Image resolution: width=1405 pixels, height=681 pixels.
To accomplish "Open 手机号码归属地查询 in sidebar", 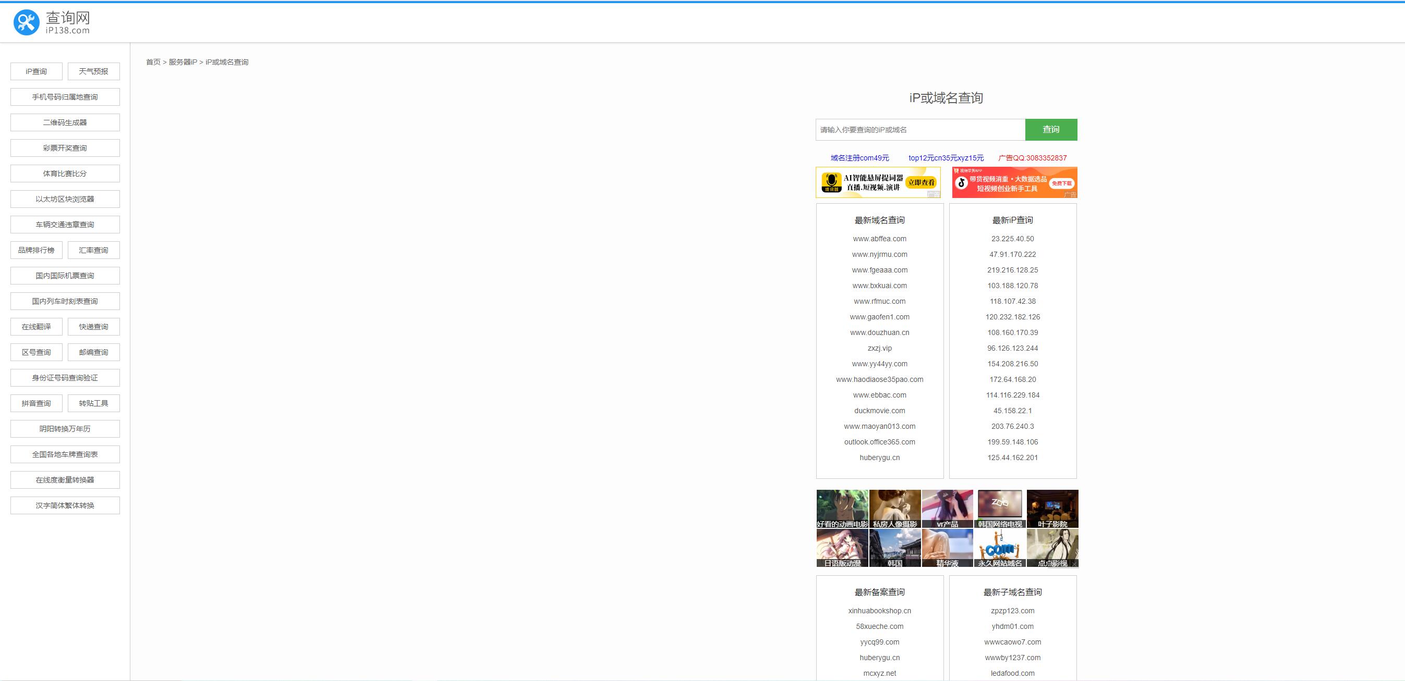I will [65, 97].
